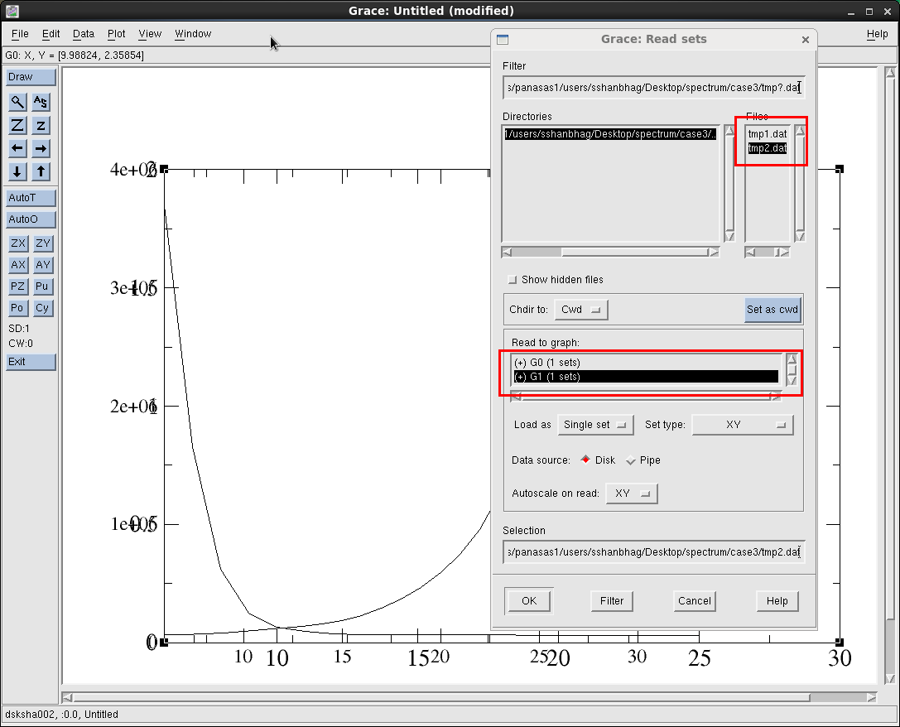Click the Cy cycle icon
The width and height of the screenshot is (900, 727).
point(42,308)
